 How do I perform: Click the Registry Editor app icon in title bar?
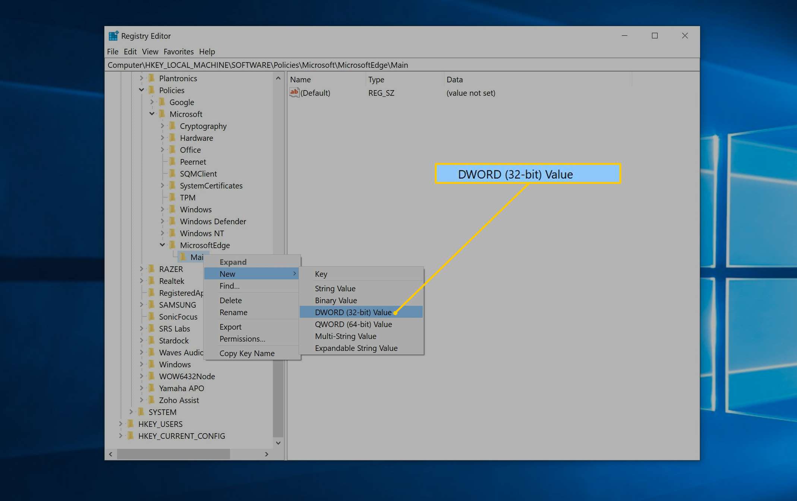click(x=113, y=36)
